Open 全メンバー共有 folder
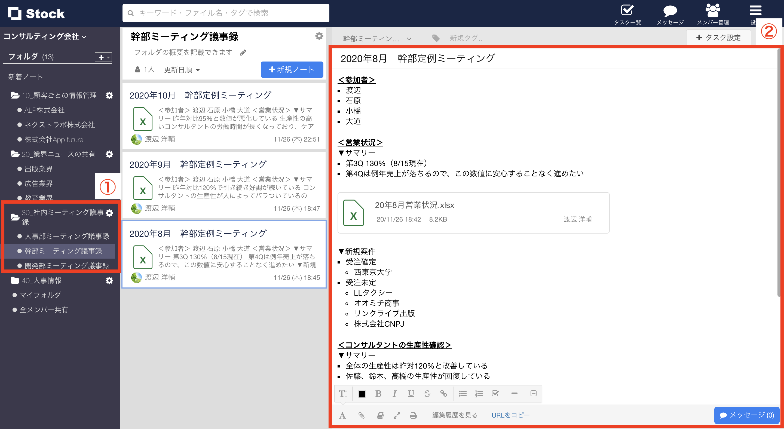This screenshot has height=429, width=784. [x=44, y=310]
